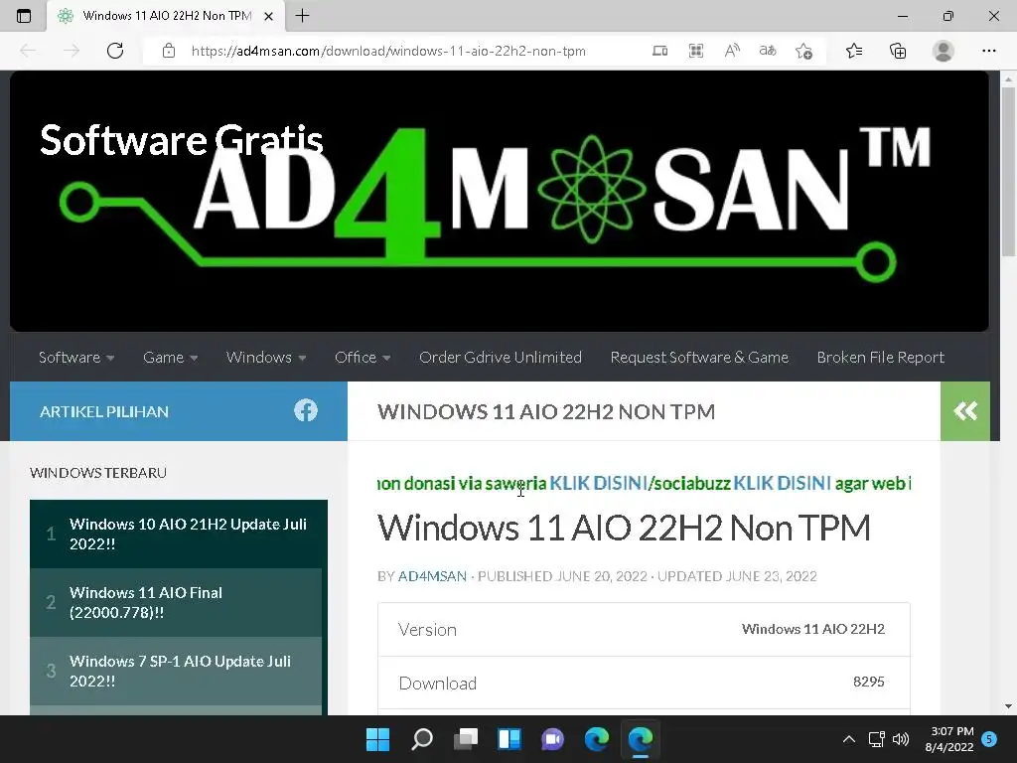Click the AD4MSAN header logo banner
This screenshot has width=1017, height=763.
499,201
